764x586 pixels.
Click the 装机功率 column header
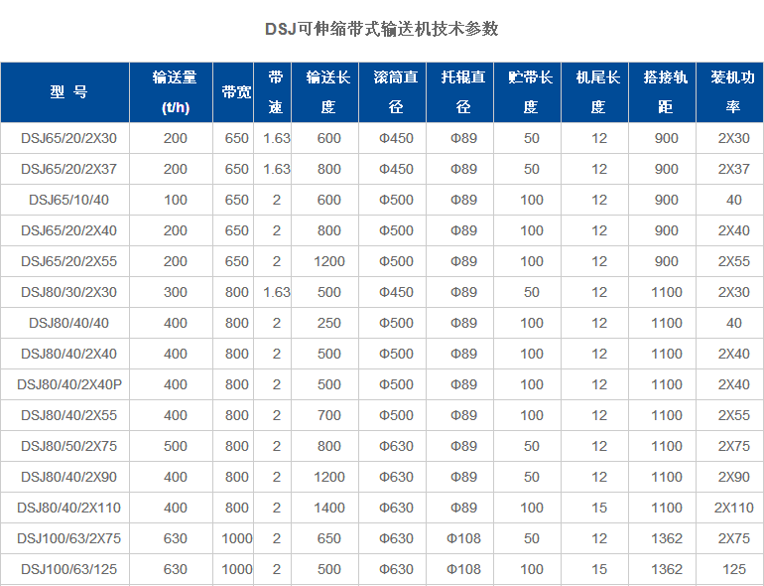pos(733,92)
